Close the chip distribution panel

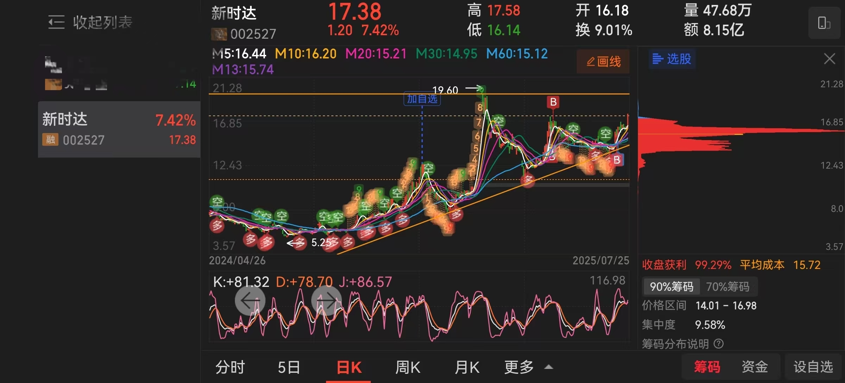(x=830, y=59)
